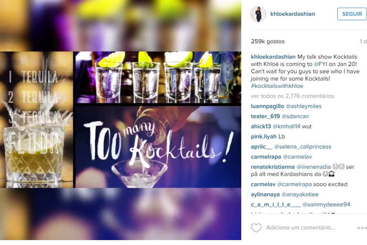Open the #kocktailswithkhloe hashtag
The width and height of the screenshot is (367, 245).
pyautogui.click(x=277, y=86)
